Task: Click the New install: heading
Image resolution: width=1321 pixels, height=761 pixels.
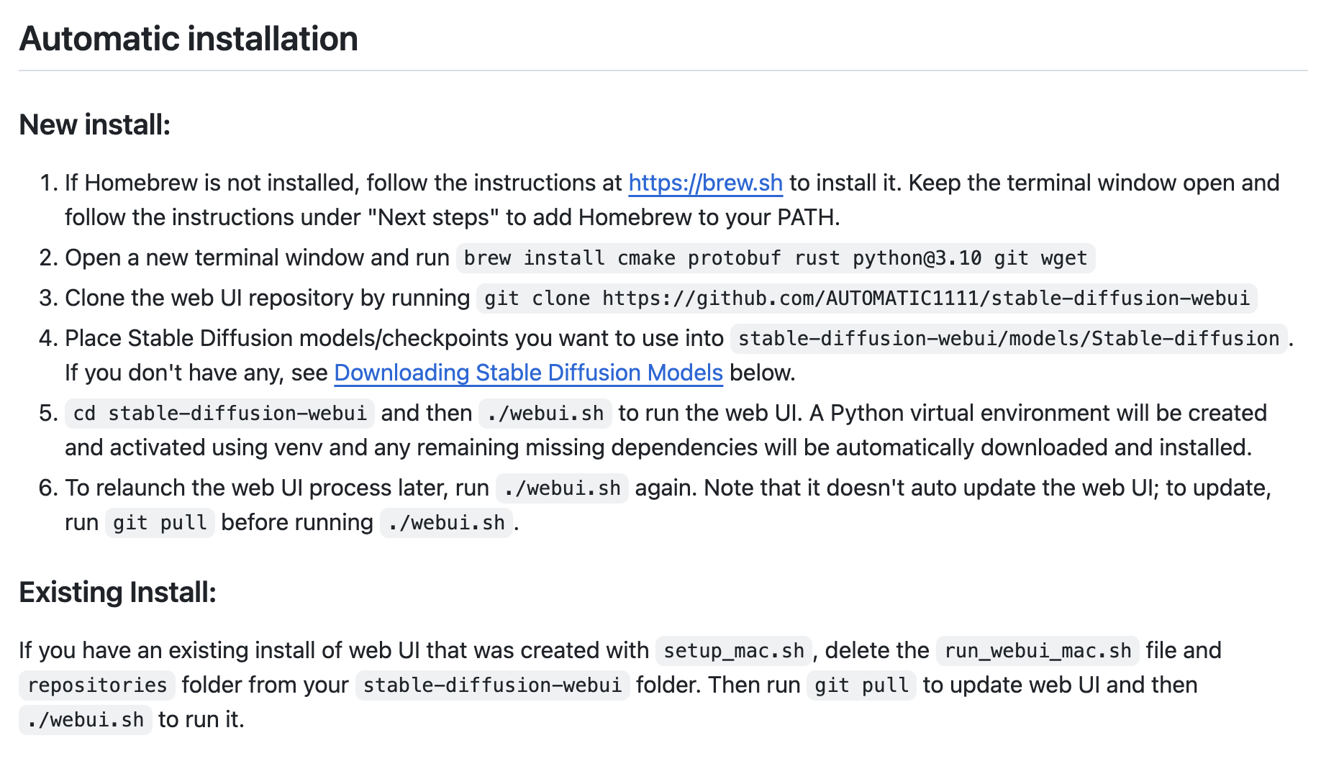Action: coord(94,125)
